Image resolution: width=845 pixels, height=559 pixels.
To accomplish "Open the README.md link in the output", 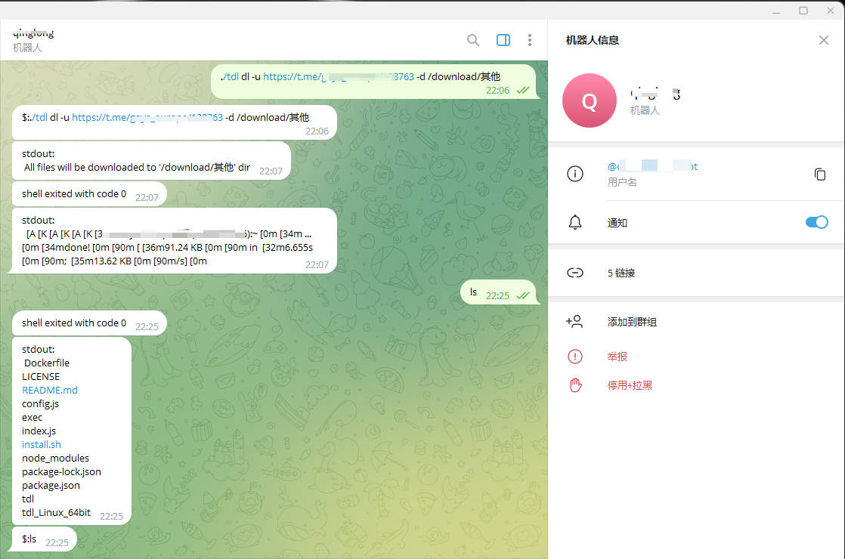I will coord(49,390).
